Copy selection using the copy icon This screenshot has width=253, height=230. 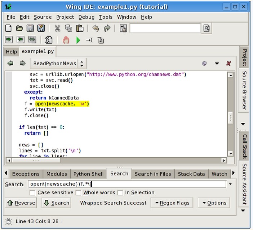point(68,28)
